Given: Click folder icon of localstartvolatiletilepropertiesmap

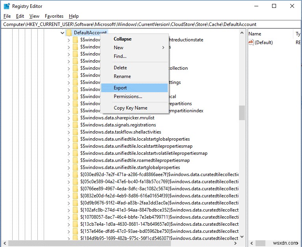Looking at the screenshot, I should (75, 153).
